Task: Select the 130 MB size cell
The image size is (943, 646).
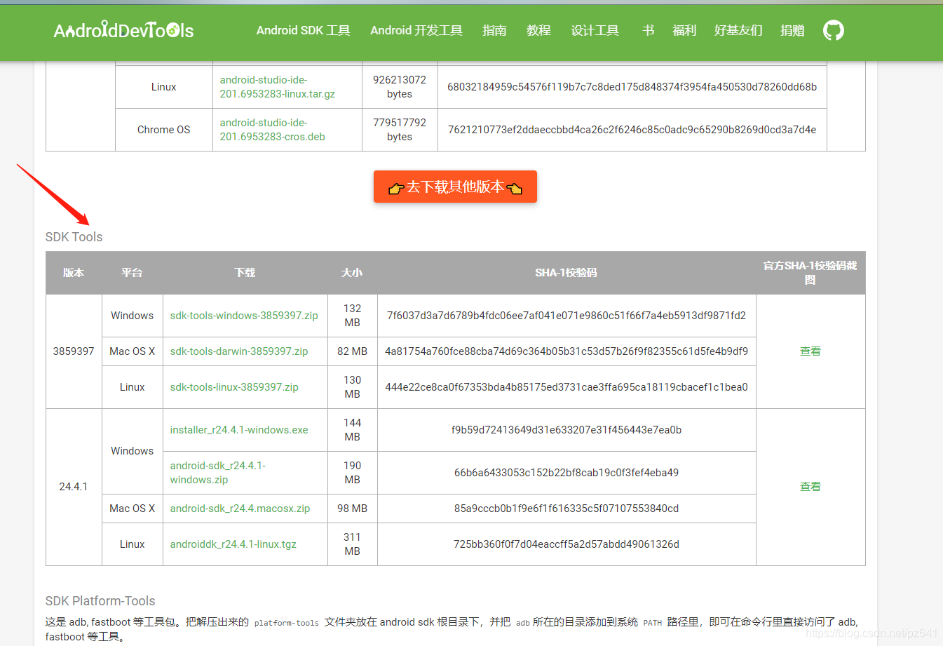Action: click(353, 387)
